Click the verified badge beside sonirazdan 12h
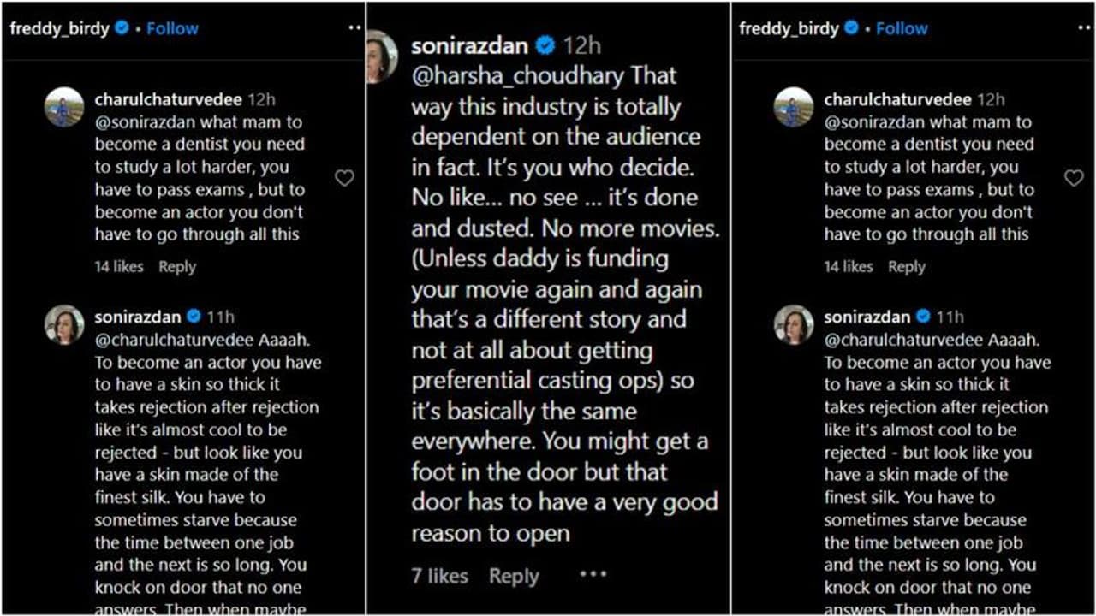 tap(545, 45)
